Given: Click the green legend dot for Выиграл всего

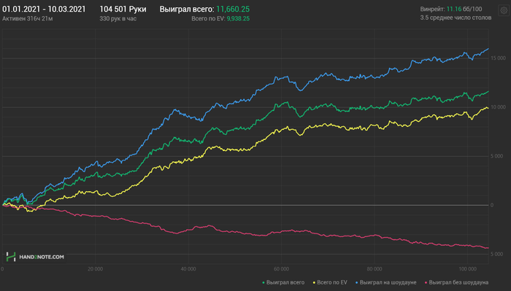Looking at the screenshot, I should pos(264,283).
